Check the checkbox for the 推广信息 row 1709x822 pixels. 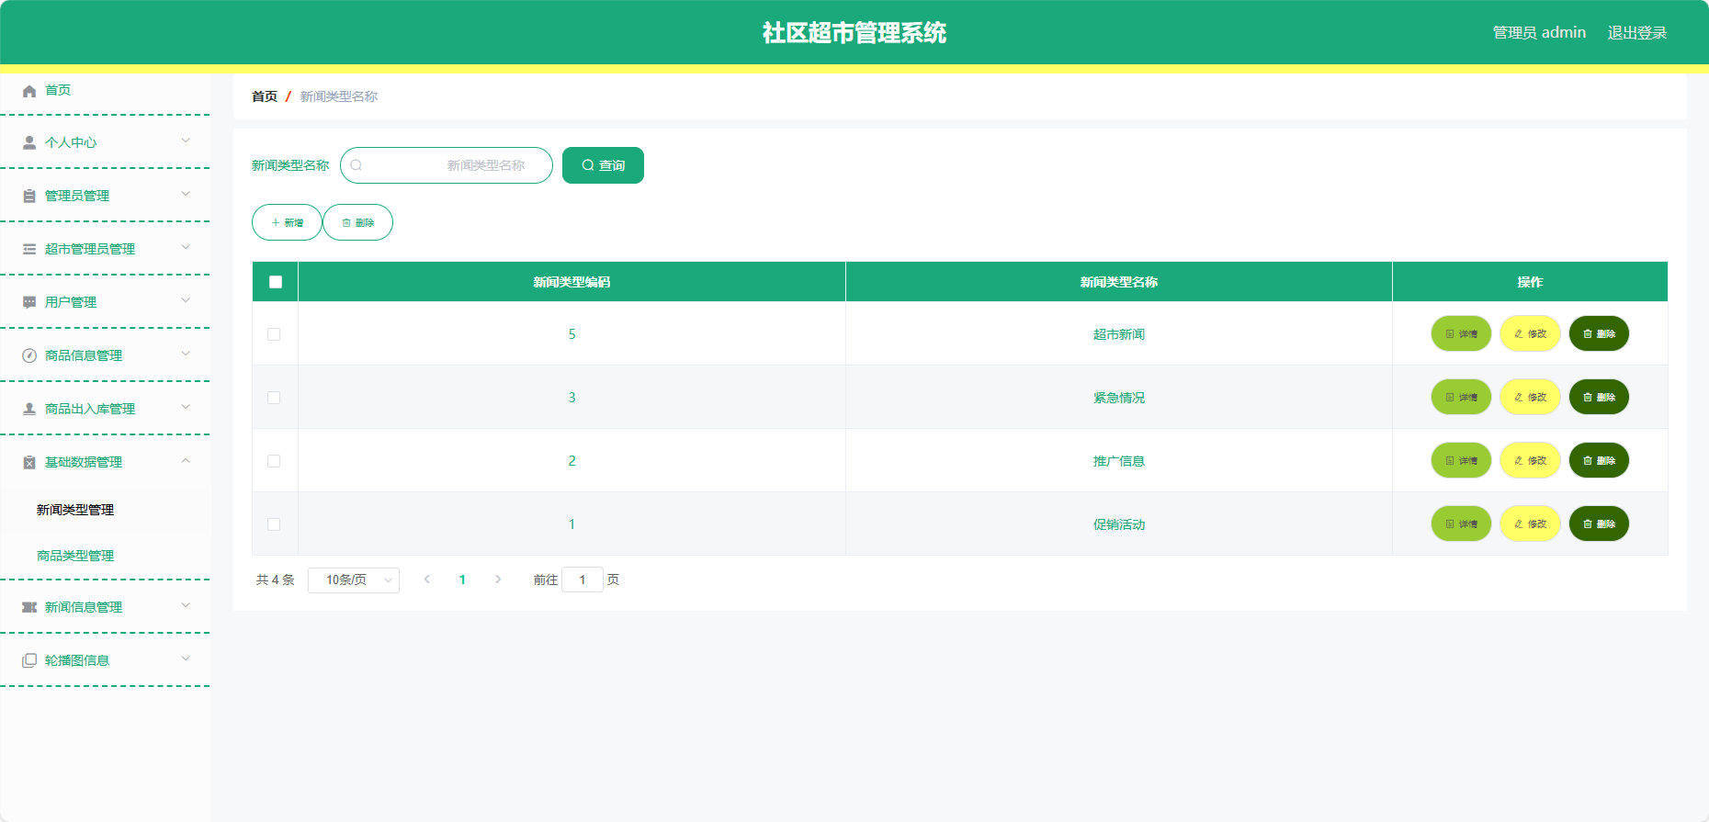[274, 461]
